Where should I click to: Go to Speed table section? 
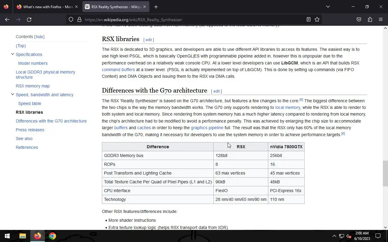(30, 103)
